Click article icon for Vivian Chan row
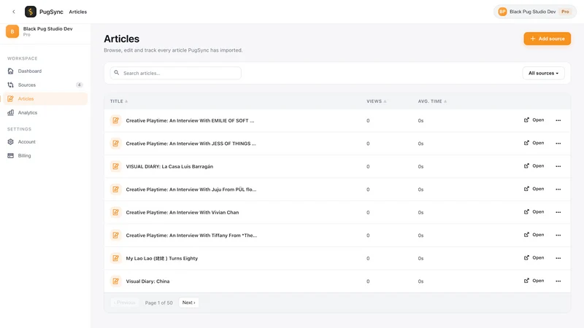Viewport: 584px width, 328px height. pyautogui.click(x=116, y=212)
